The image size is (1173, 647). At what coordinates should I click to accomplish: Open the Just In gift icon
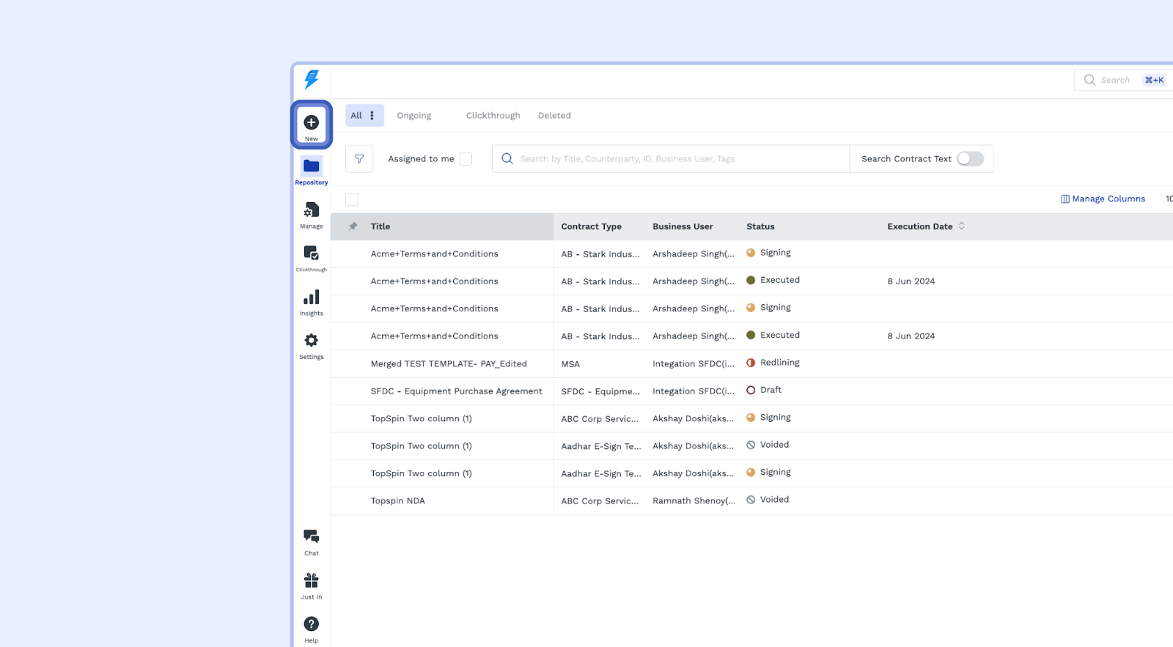pos(311,581)
